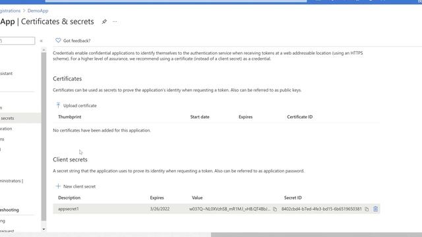Screen dimensions: 422x237
Task: Click the Got feedback heart icon
Action: tap(58, 41)
